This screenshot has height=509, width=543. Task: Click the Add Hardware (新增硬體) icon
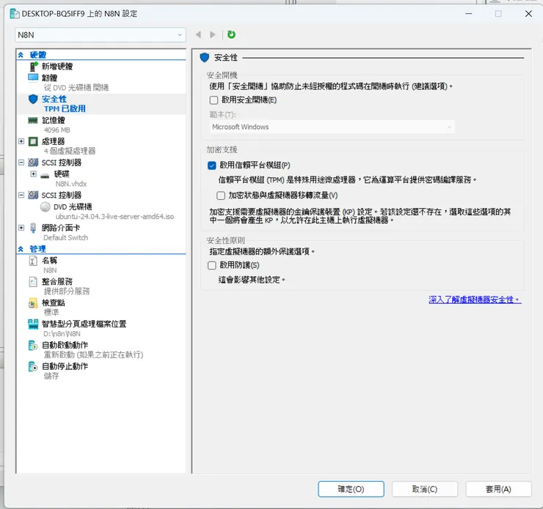point(33,66)
